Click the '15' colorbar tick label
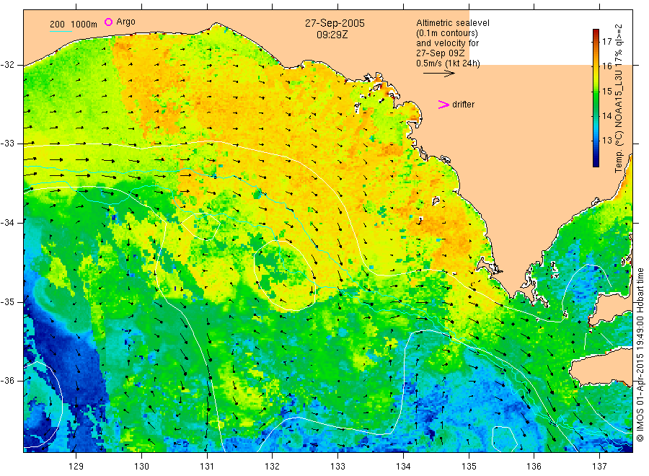Screen dimensions: 649x476 click(x=606, y=91)
